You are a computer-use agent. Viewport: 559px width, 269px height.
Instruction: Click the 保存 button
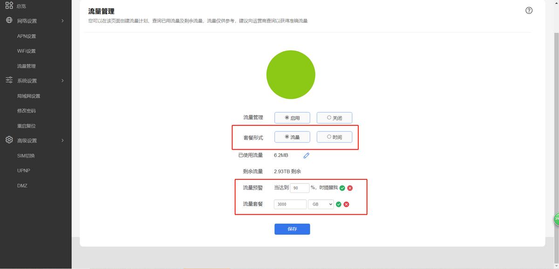coord(292,229)
